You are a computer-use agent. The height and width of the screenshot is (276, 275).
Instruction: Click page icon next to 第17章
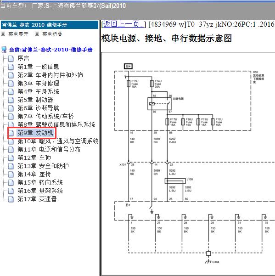point(11,199)
